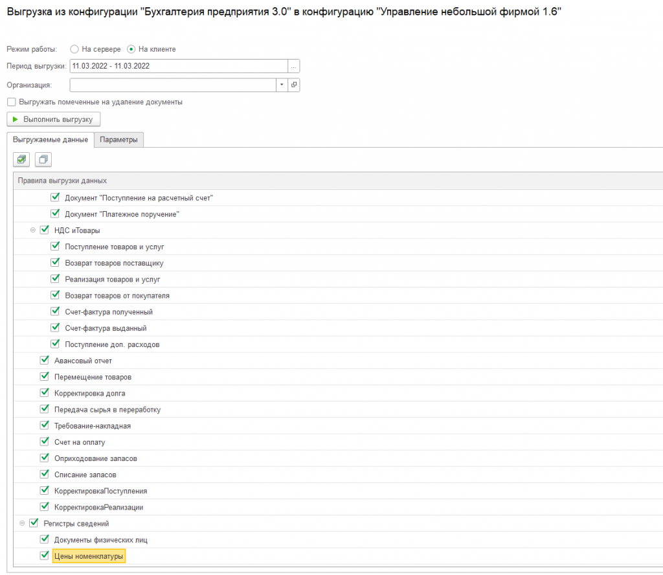Uncheck Поступление доп. расходов checkbox
The width and height of the screenshot is (663, 575).
[x=55, y=344]
